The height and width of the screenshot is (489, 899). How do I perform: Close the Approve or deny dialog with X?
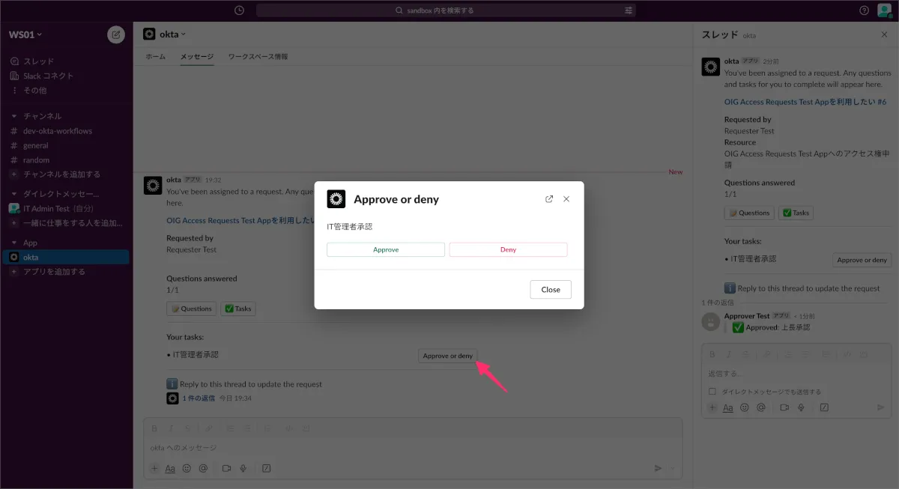(566, 199)
